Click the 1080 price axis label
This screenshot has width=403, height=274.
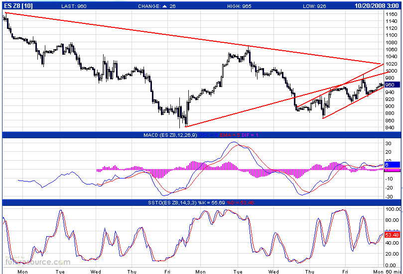pyautogui.click(x=391, y=43)
